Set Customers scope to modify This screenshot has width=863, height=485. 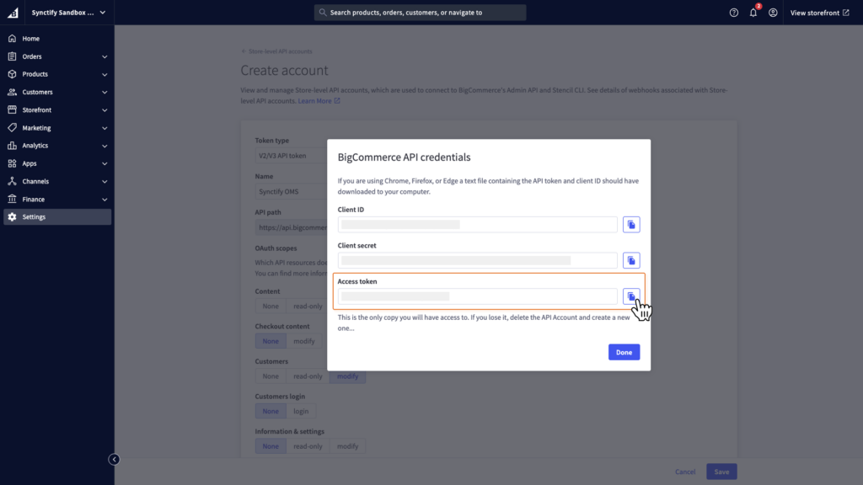pos(347,376)
